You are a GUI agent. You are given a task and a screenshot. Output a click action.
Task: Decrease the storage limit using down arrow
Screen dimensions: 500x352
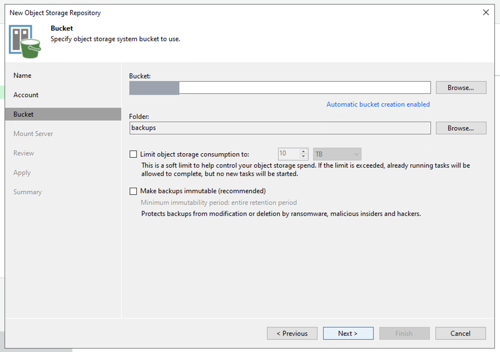pyautogui.click(x=303, y=157)
